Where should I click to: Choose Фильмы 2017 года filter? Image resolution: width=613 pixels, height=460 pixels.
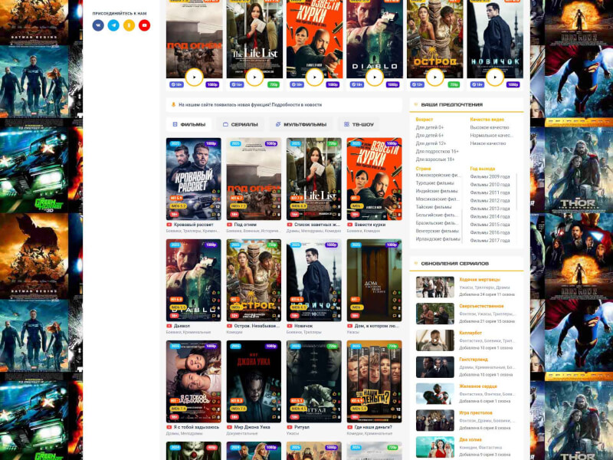490,241
